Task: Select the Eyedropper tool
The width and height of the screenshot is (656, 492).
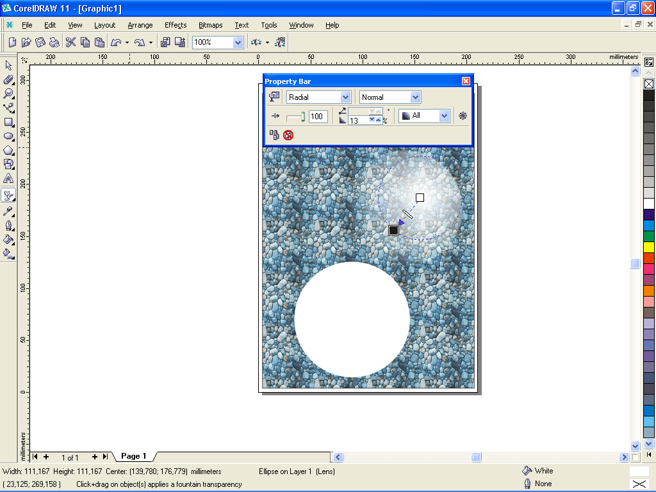Action: pos(8,211)
